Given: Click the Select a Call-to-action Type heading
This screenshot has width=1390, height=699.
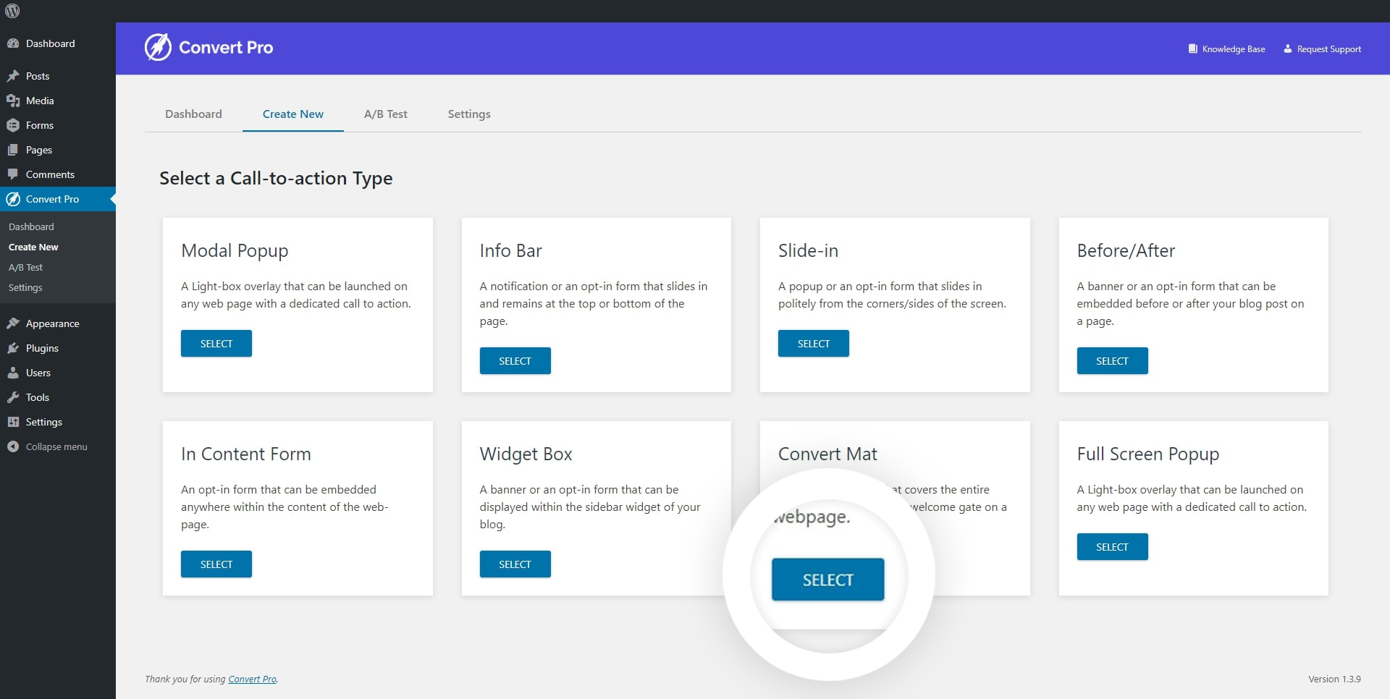Looking at the screenshot, I should tap(276, 179).
